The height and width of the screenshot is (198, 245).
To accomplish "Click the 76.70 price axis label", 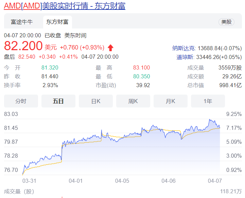I will pos(11,170).
